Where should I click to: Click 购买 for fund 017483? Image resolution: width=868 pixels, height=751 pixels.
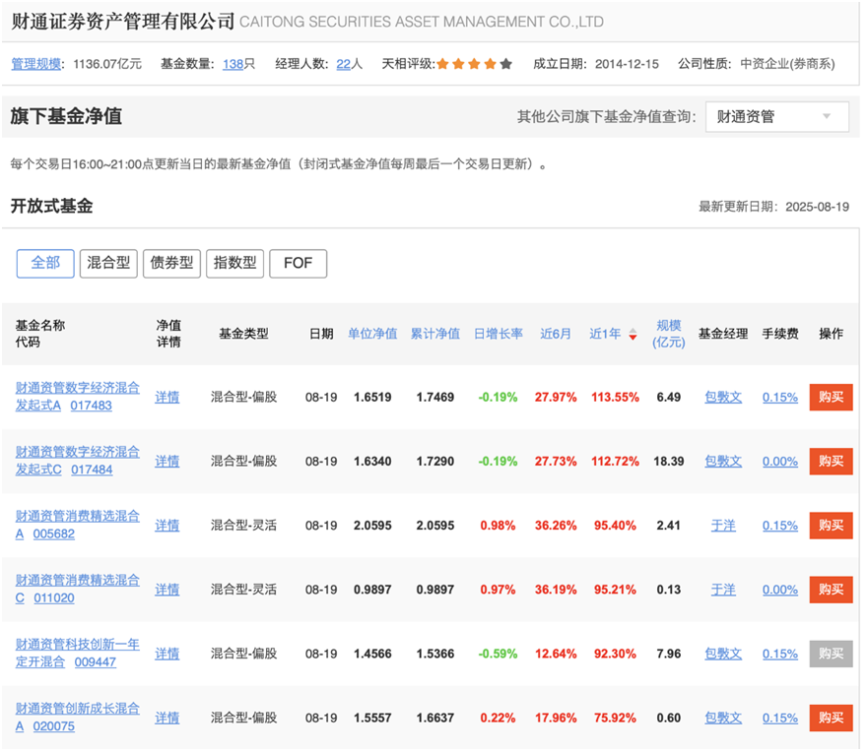(831, 397)
